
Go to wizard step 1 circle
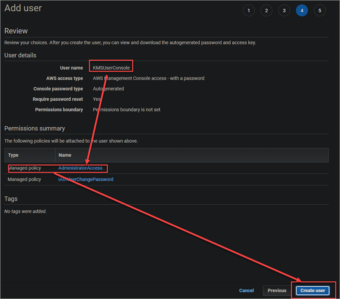(249, 11)
